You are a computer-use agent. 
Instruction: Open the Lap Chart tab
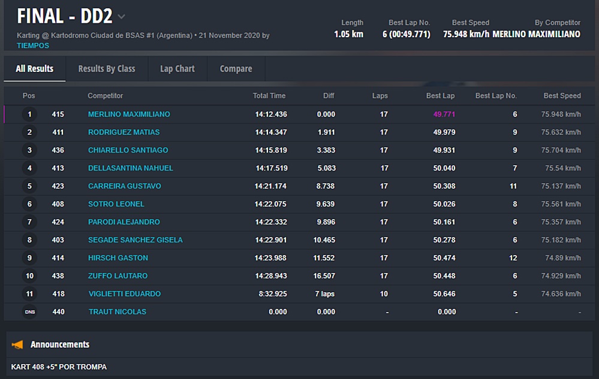177,69
